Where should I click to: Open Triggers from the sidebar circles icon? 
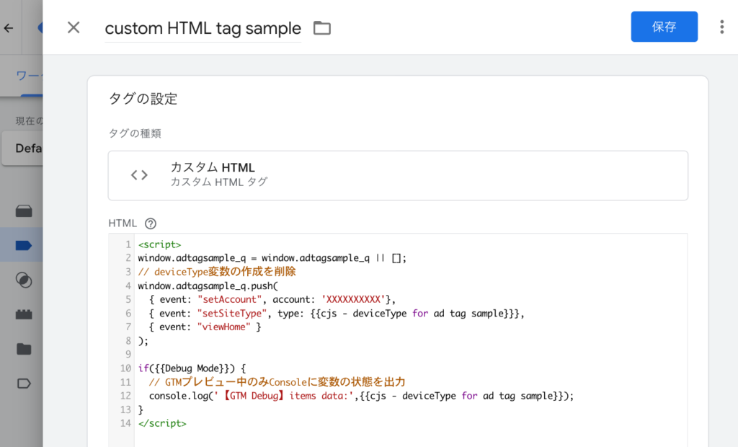(24, 280)
